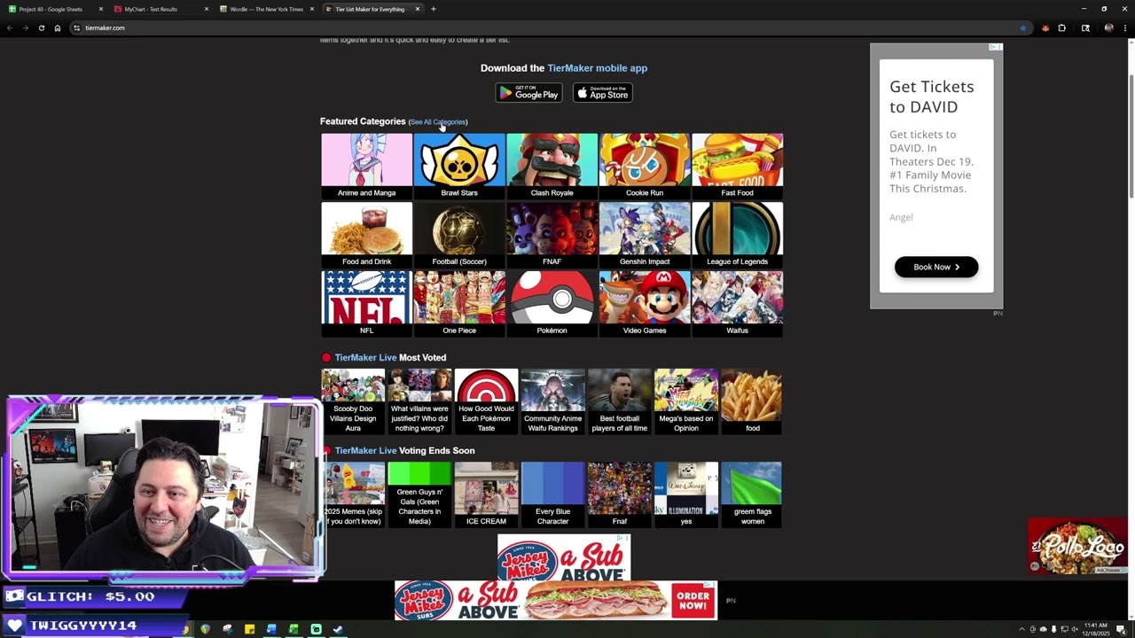
Task: Open the Fast Food category
Action: [x=737, y=166]
